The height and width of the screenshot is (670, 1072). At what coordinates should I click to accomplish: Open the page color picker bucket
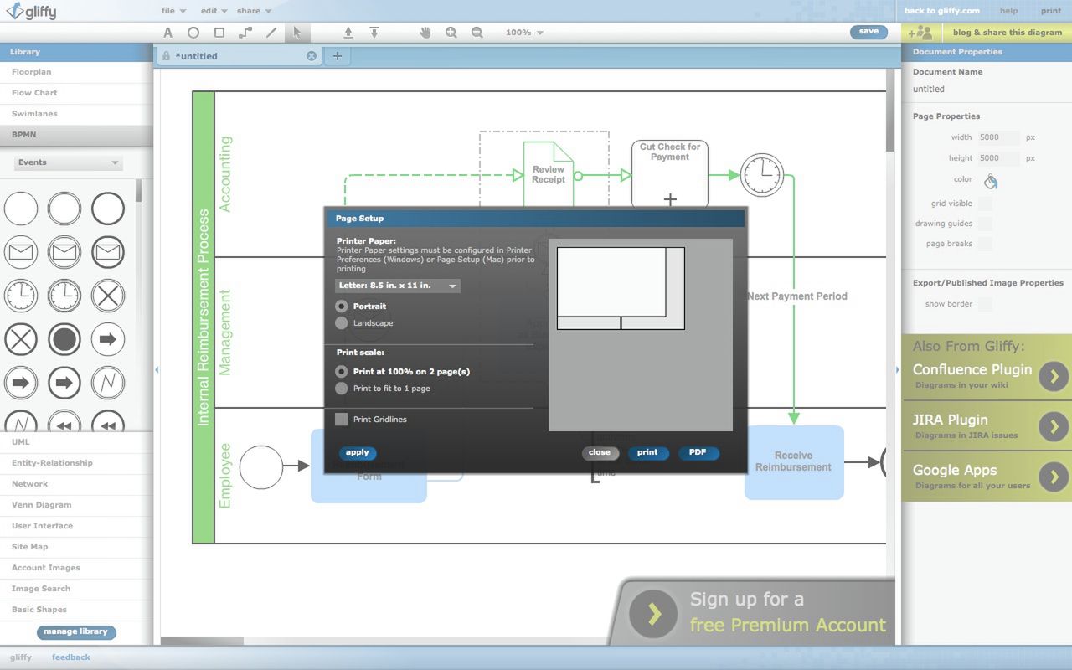[991, 181]
